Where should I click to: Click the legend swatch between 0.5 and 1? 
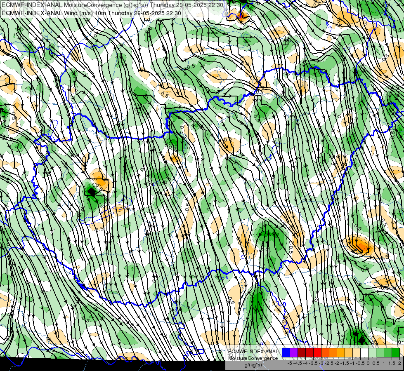coord(380,352)
